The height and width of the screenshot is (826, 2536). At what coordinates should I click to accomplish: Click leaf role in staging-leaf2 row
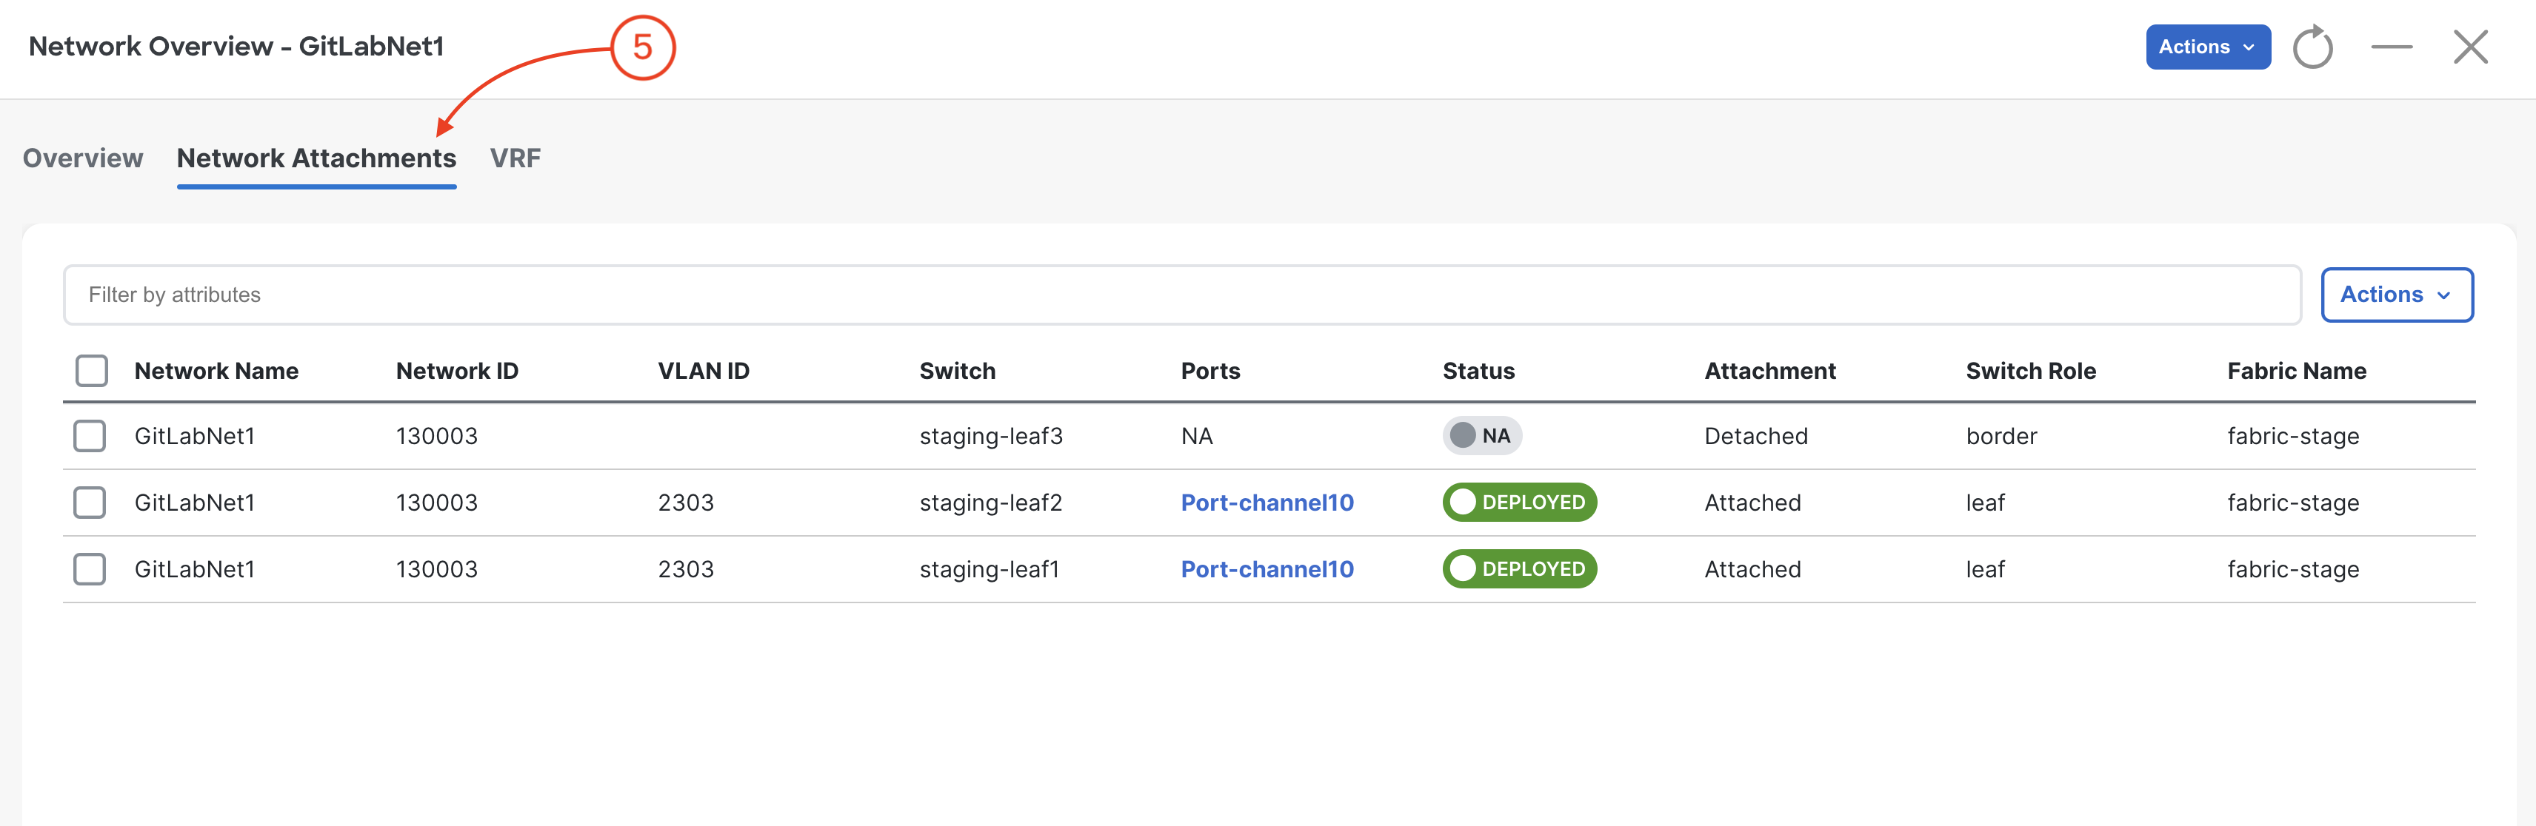[1985, 503]
